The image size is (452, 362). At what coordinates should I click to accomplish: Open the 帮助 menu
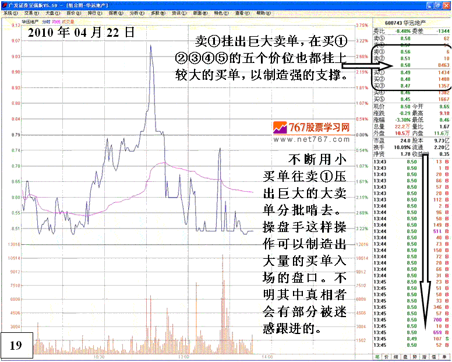(x=263, y=12)
